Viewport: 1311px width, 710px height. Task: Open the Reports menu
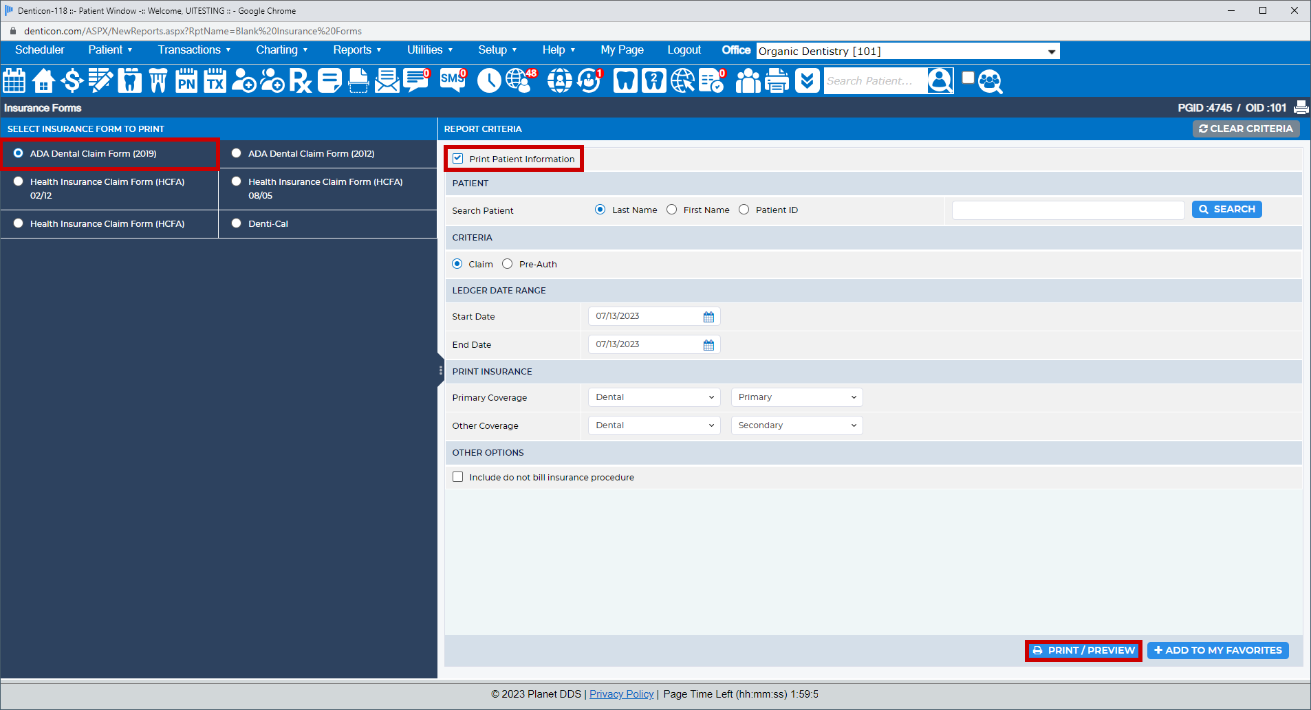357,49
